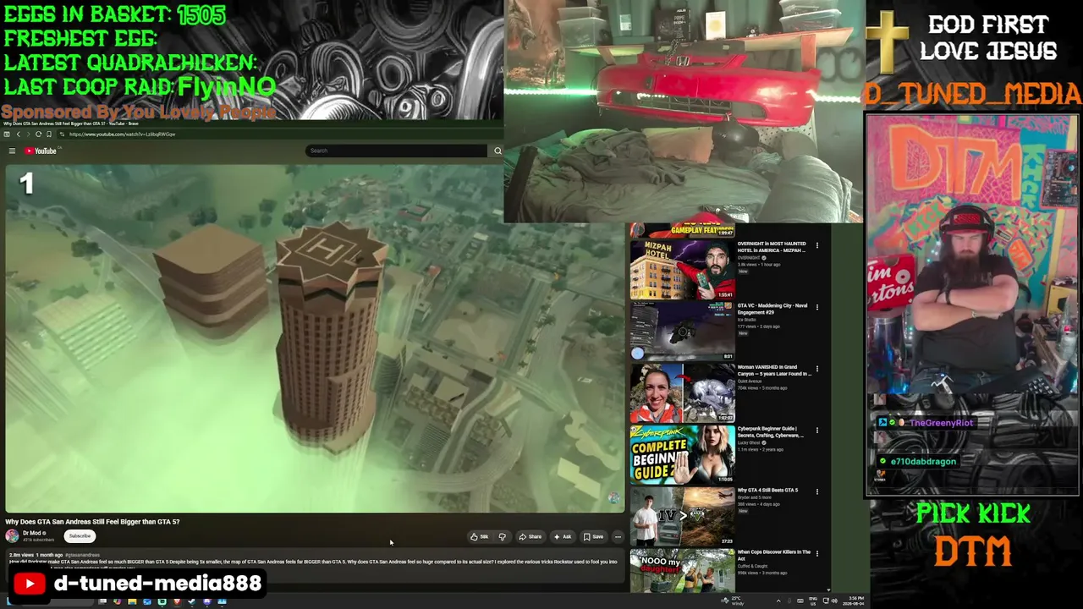Like the video showing 58k likes
Viewport: 1083px width, 609px height.
480,536
